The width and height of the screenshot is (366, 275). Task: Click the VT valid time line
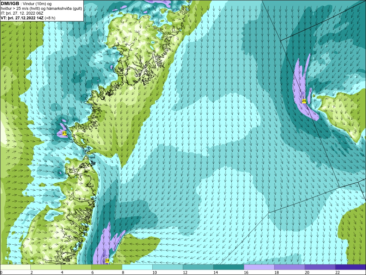coord(28,18)
